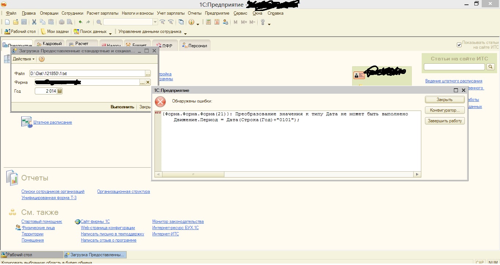
Task: Click the Завершить работу button
Action: 445,121
